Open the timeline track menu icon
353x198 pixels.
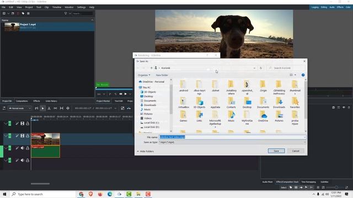click(4, 108)
